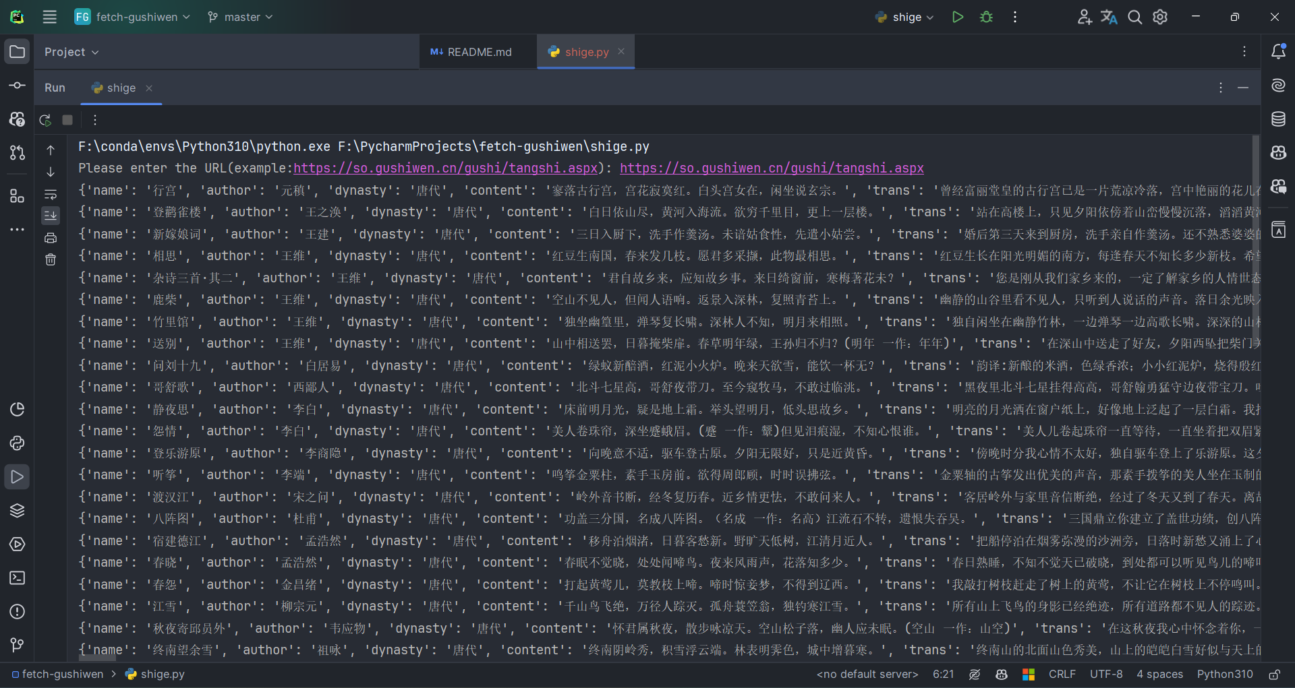The width and height of the screenshot is (1295, 688).
Task: Click fetch-gushiwen breadcrumb in status bar
Action: point(57,674)
